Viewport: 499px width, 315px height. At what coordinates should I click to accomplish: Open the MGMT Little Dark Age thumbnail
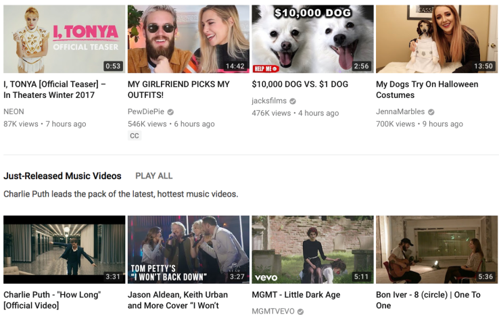coord(312,249)
